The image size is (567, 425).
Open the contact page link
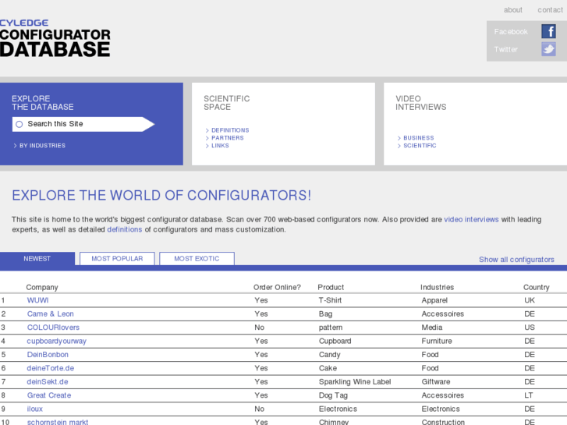pos(550,10)
